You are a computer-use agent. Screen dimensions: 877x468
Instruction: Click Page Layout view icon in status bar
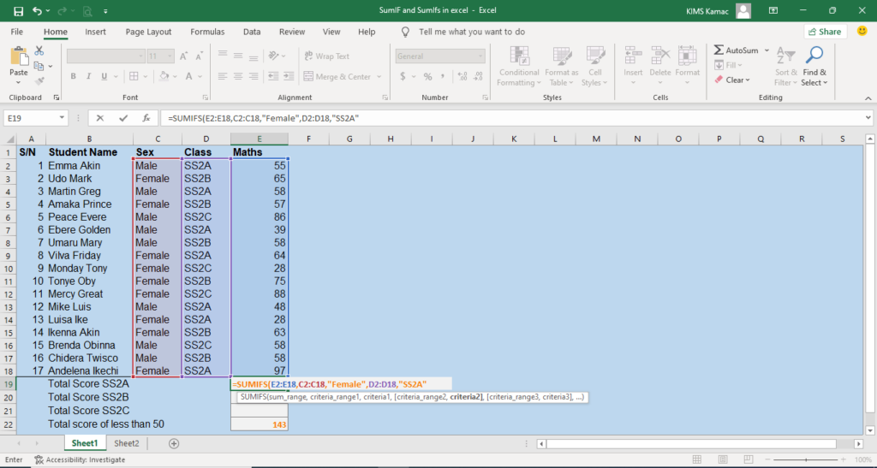pyautogui.click(x=723, y=459)
